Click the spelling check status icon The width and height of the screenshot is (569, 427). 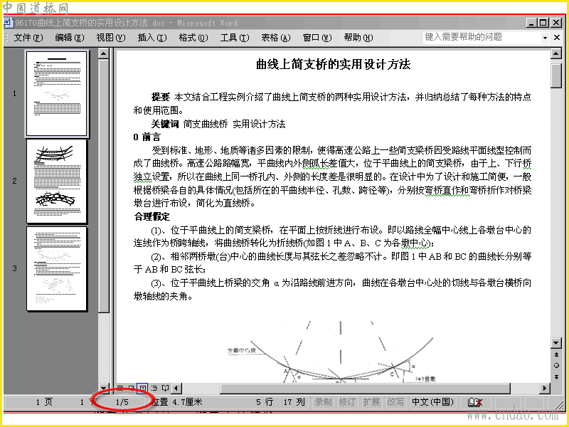pos(475,402)
